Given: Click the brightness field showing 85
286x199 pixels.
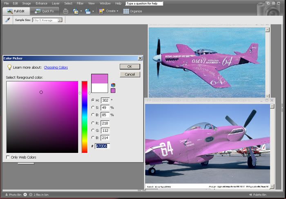Looking at the screenshot, I should [x=105, y=115].
